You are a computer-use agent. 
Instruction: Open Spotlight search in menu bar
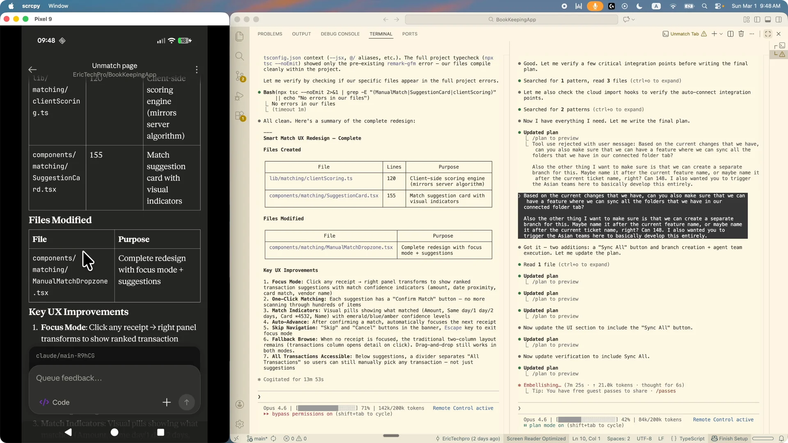pos(705,6)
